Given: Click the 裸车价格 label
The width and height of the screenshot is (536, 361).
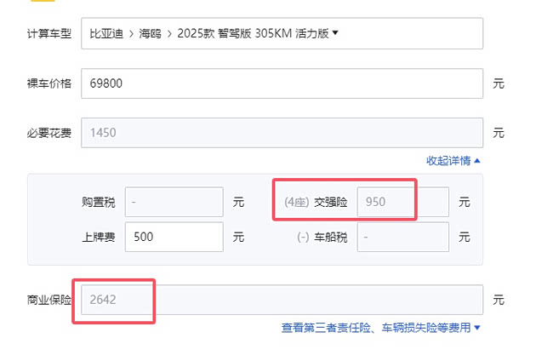Looking at the screenshot, I should coord(49,84).
